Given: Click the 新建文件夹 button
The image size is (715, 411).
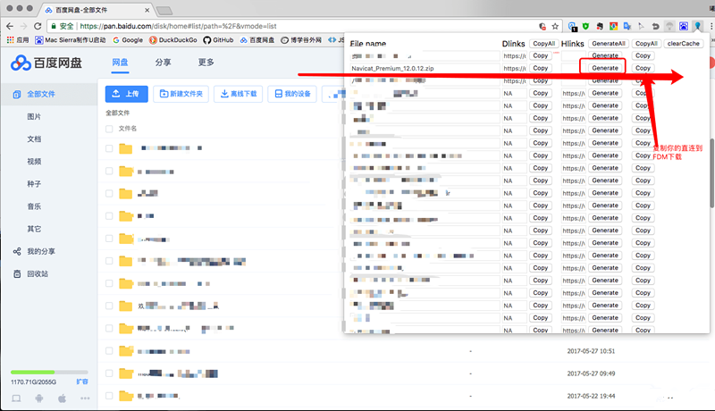Looking at the screenshot, I should (181, 94).
